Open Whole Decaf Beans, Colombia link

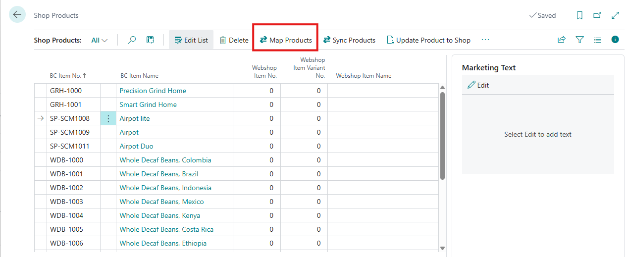click(165, 160)
